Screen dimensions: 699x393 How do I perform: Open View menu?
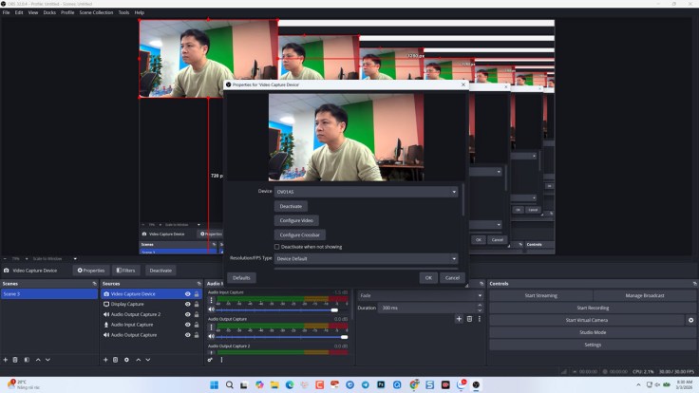click(x=33, y=12)
